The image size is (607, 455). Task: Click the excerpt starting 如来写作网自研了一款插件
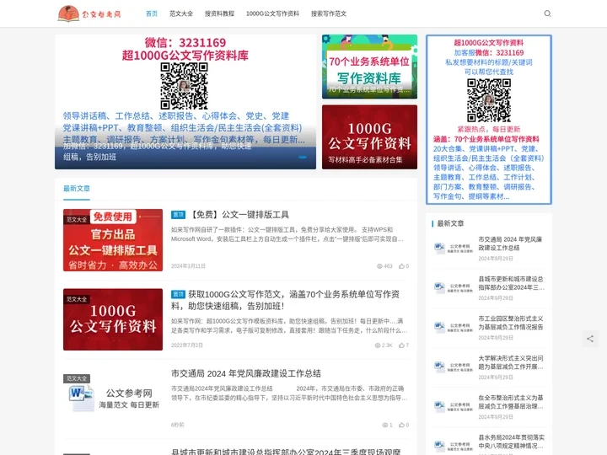[x=287, y=234]
